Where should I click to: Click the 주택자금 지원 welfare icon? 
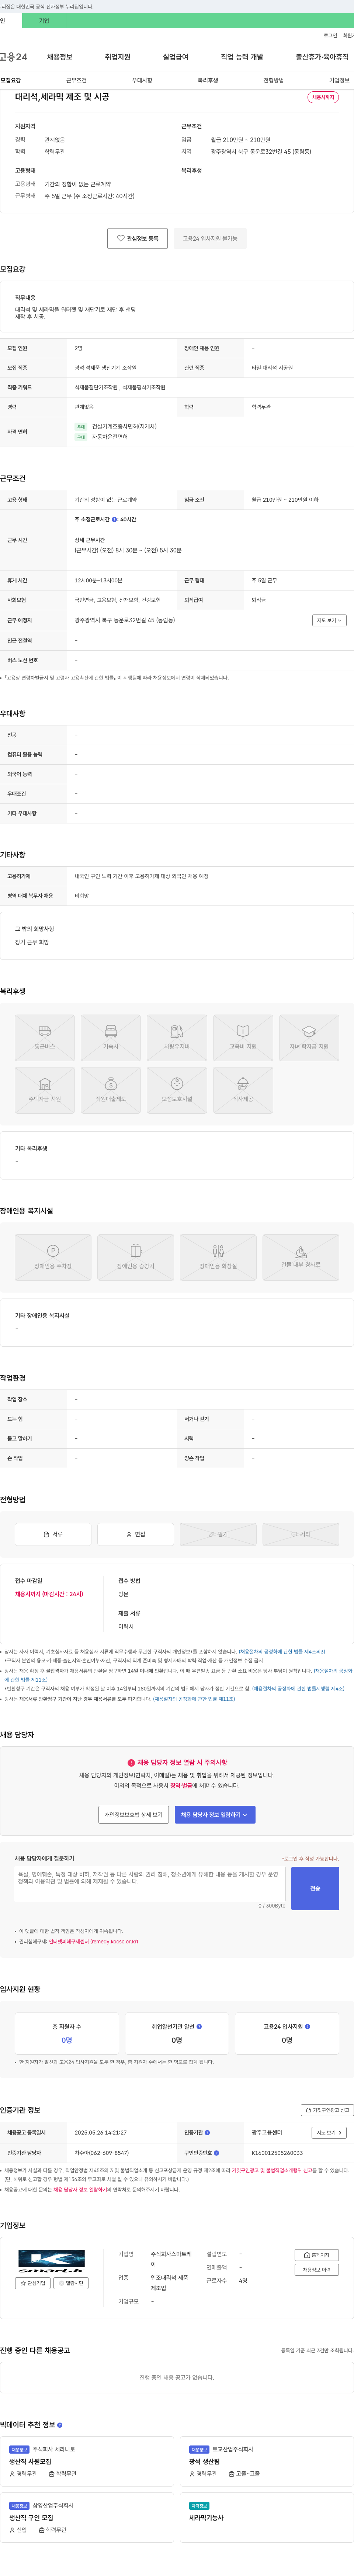(45, 1090)
